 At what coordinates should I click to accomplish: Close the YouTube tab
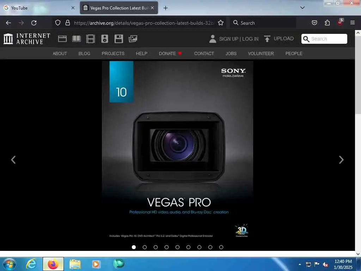(x=73, y=8)
